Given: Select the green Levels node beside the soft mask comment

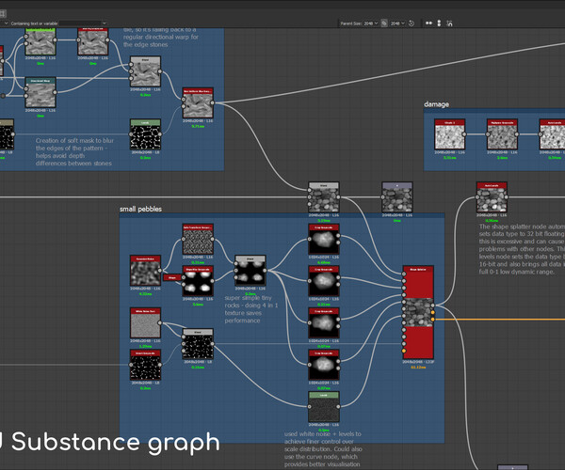Looking at the screenshot, I should (146, 134).
